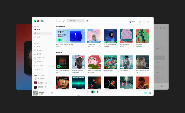Open the Lover 30 cover card
This screenshot has height=113, width=185.
[94, 36]
